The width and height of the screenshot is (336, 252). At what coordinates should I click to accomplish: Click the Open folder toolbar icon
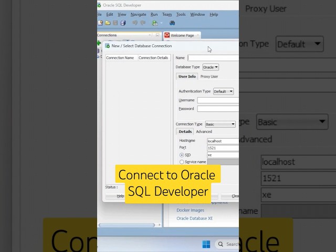(x=108, y=23)
